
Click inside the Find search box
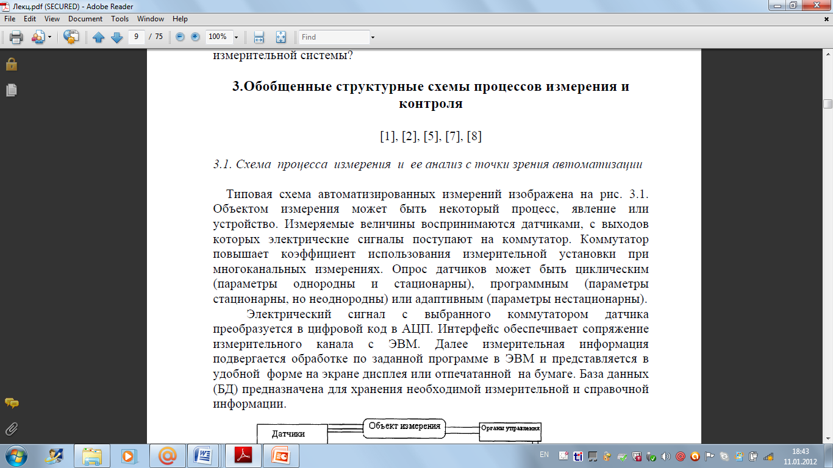(x=334, y=37)
